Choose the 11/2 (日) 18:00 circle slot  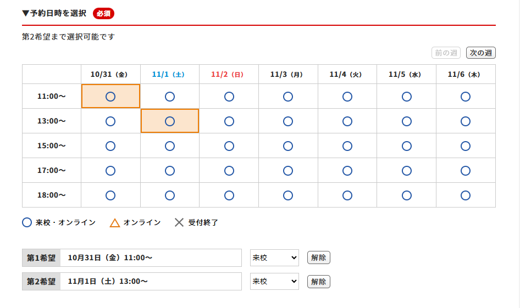click(x=229, y=195)
